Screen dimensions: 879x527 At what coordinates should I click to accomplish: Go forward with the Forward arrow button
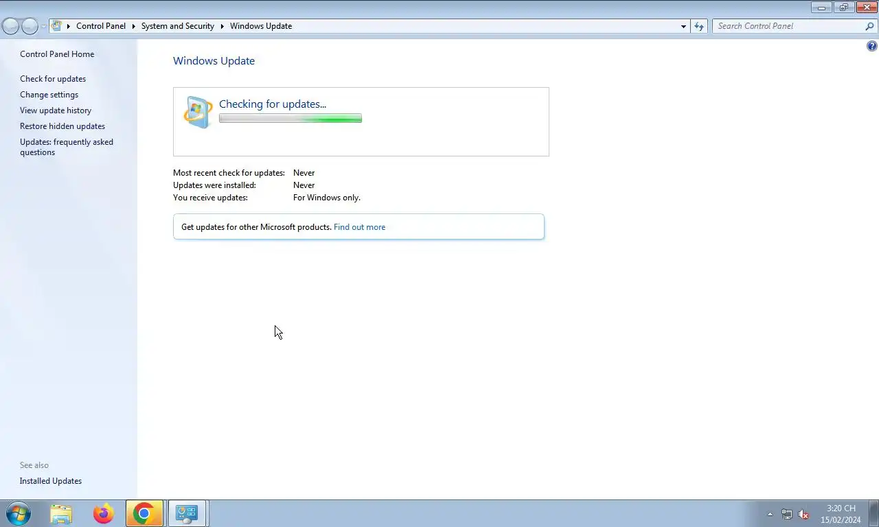click(x=30, y=26)
